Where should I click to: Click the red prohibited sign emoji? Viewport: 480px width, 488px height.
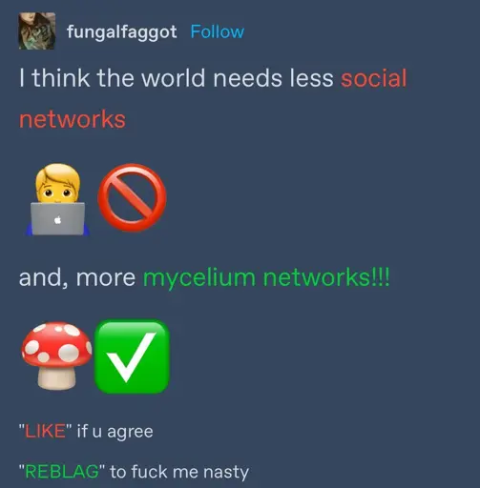(x=132, y=197)
